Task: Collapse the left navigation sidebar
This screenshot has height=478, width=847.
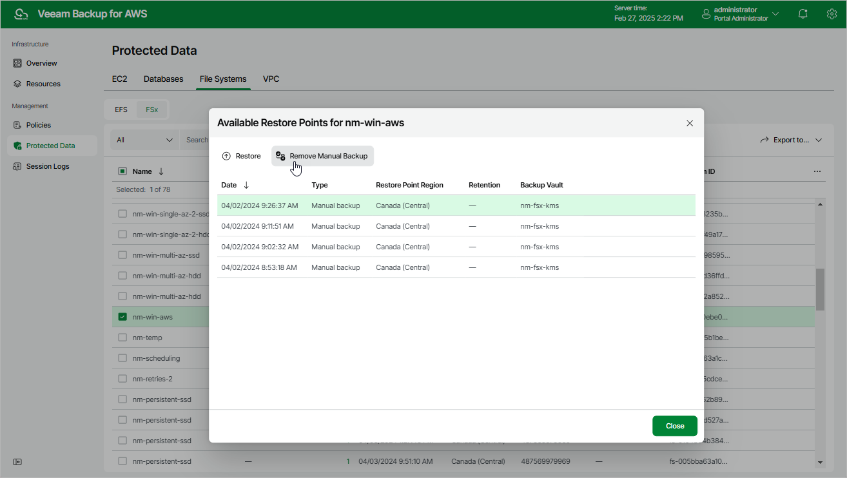Action: pos(17,462)
